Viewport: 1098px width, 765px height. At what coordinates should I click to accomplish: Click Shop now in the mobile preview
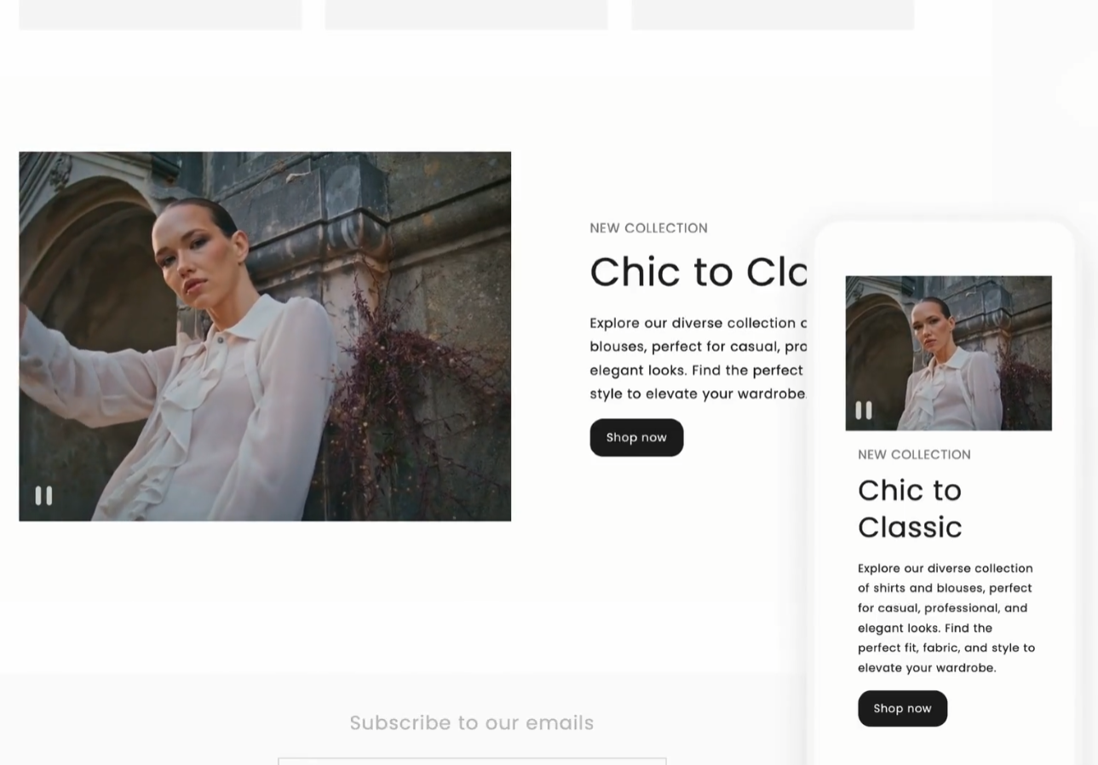pos(902,708)
